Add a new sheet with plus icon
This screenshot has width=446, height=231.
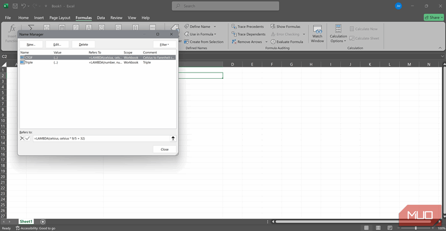43,222
